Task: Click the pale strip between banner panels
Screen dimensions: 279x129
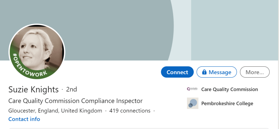Action: pyautogui.click(x=182, y=30)
